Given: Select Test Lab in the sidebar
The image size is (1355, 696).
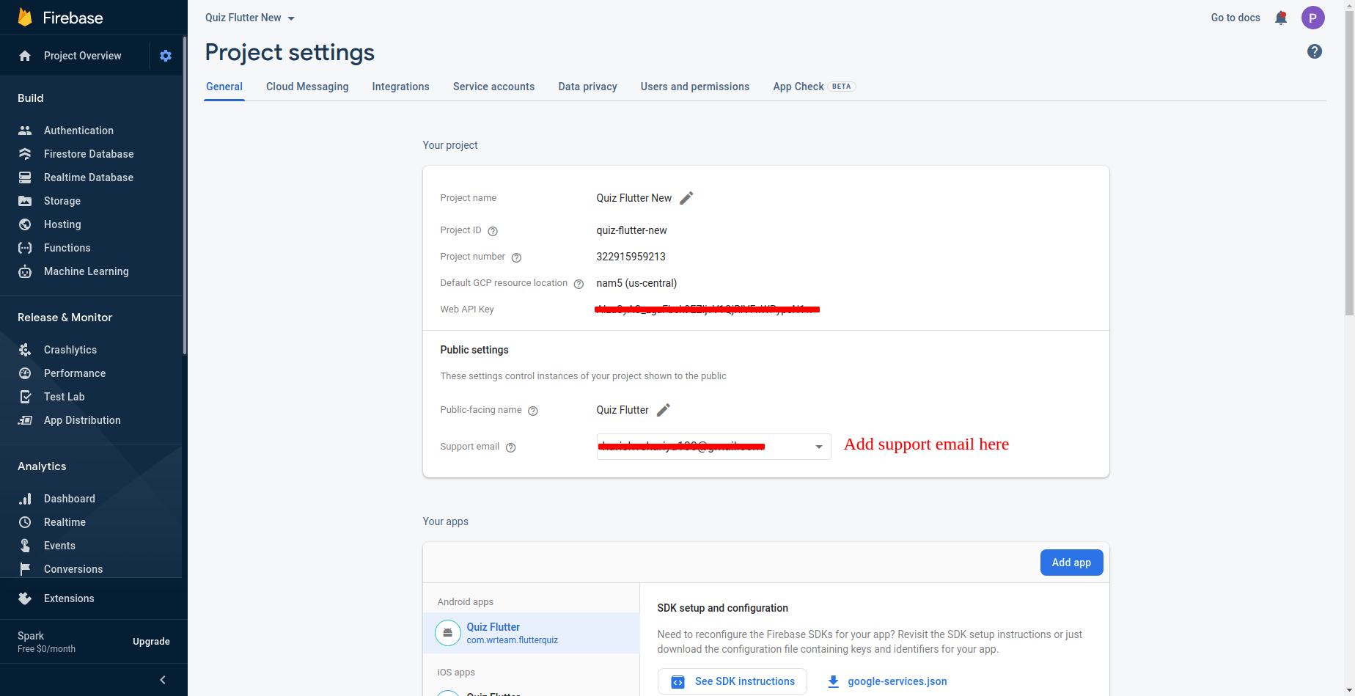Looking at the screenshot, I should [x=65, y=396].
